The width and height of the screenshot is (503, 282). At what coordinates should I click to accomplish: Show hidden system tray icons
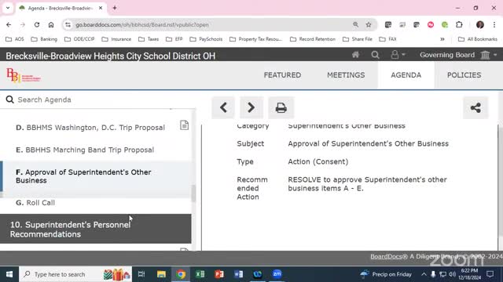coord(424,274)
